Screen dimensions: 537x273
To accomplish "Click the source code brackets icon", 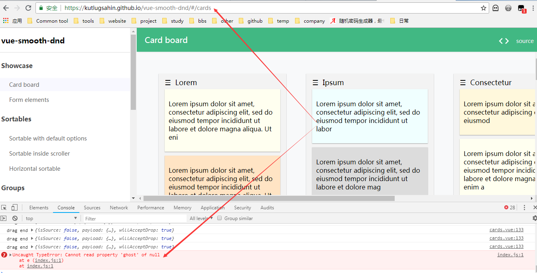I will point(504,41).
